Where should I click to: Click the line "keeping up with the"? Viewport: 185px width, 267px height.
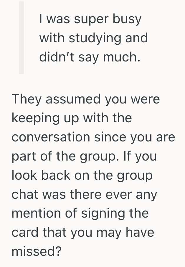click(x=72, y=118)
